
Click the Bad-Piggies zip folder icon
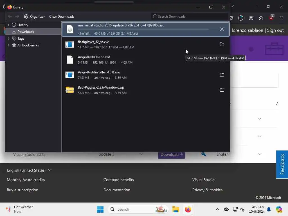click(70, 90)
